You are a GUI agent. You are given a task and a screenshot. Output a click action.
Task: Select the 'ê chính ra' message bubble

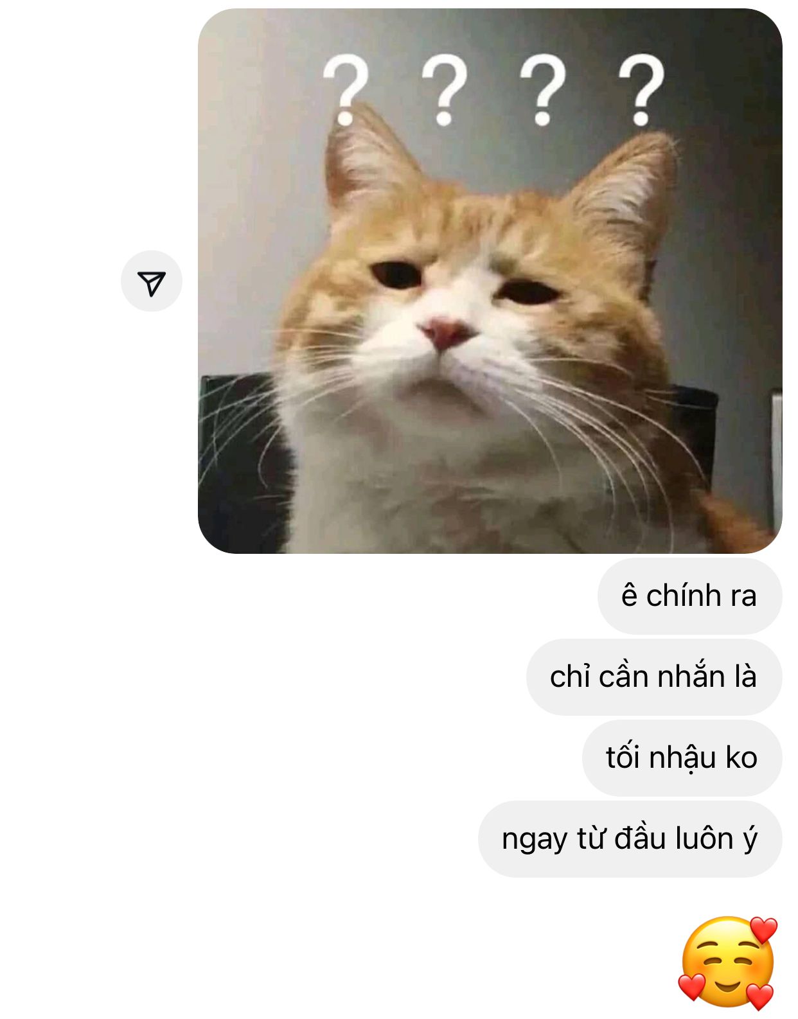point(690,596)
